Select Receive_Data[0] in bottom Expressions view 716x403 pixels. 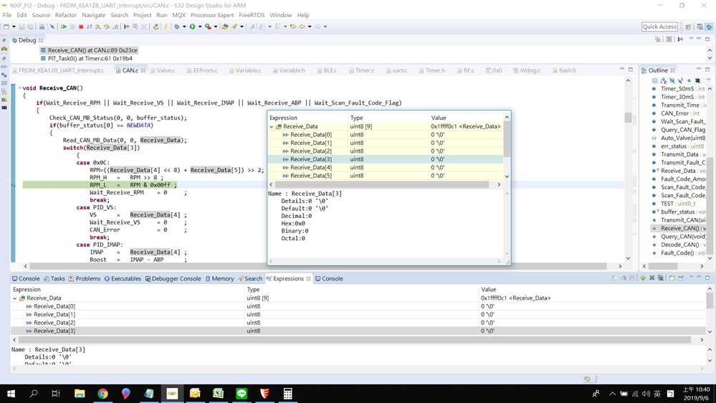(x=358, y=307)
